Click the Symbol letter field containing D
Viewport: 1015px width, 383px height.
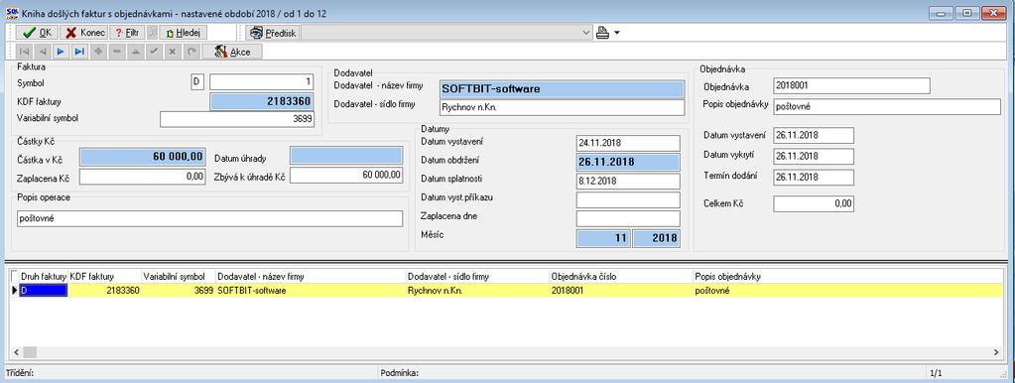click(x=197, y=82)
